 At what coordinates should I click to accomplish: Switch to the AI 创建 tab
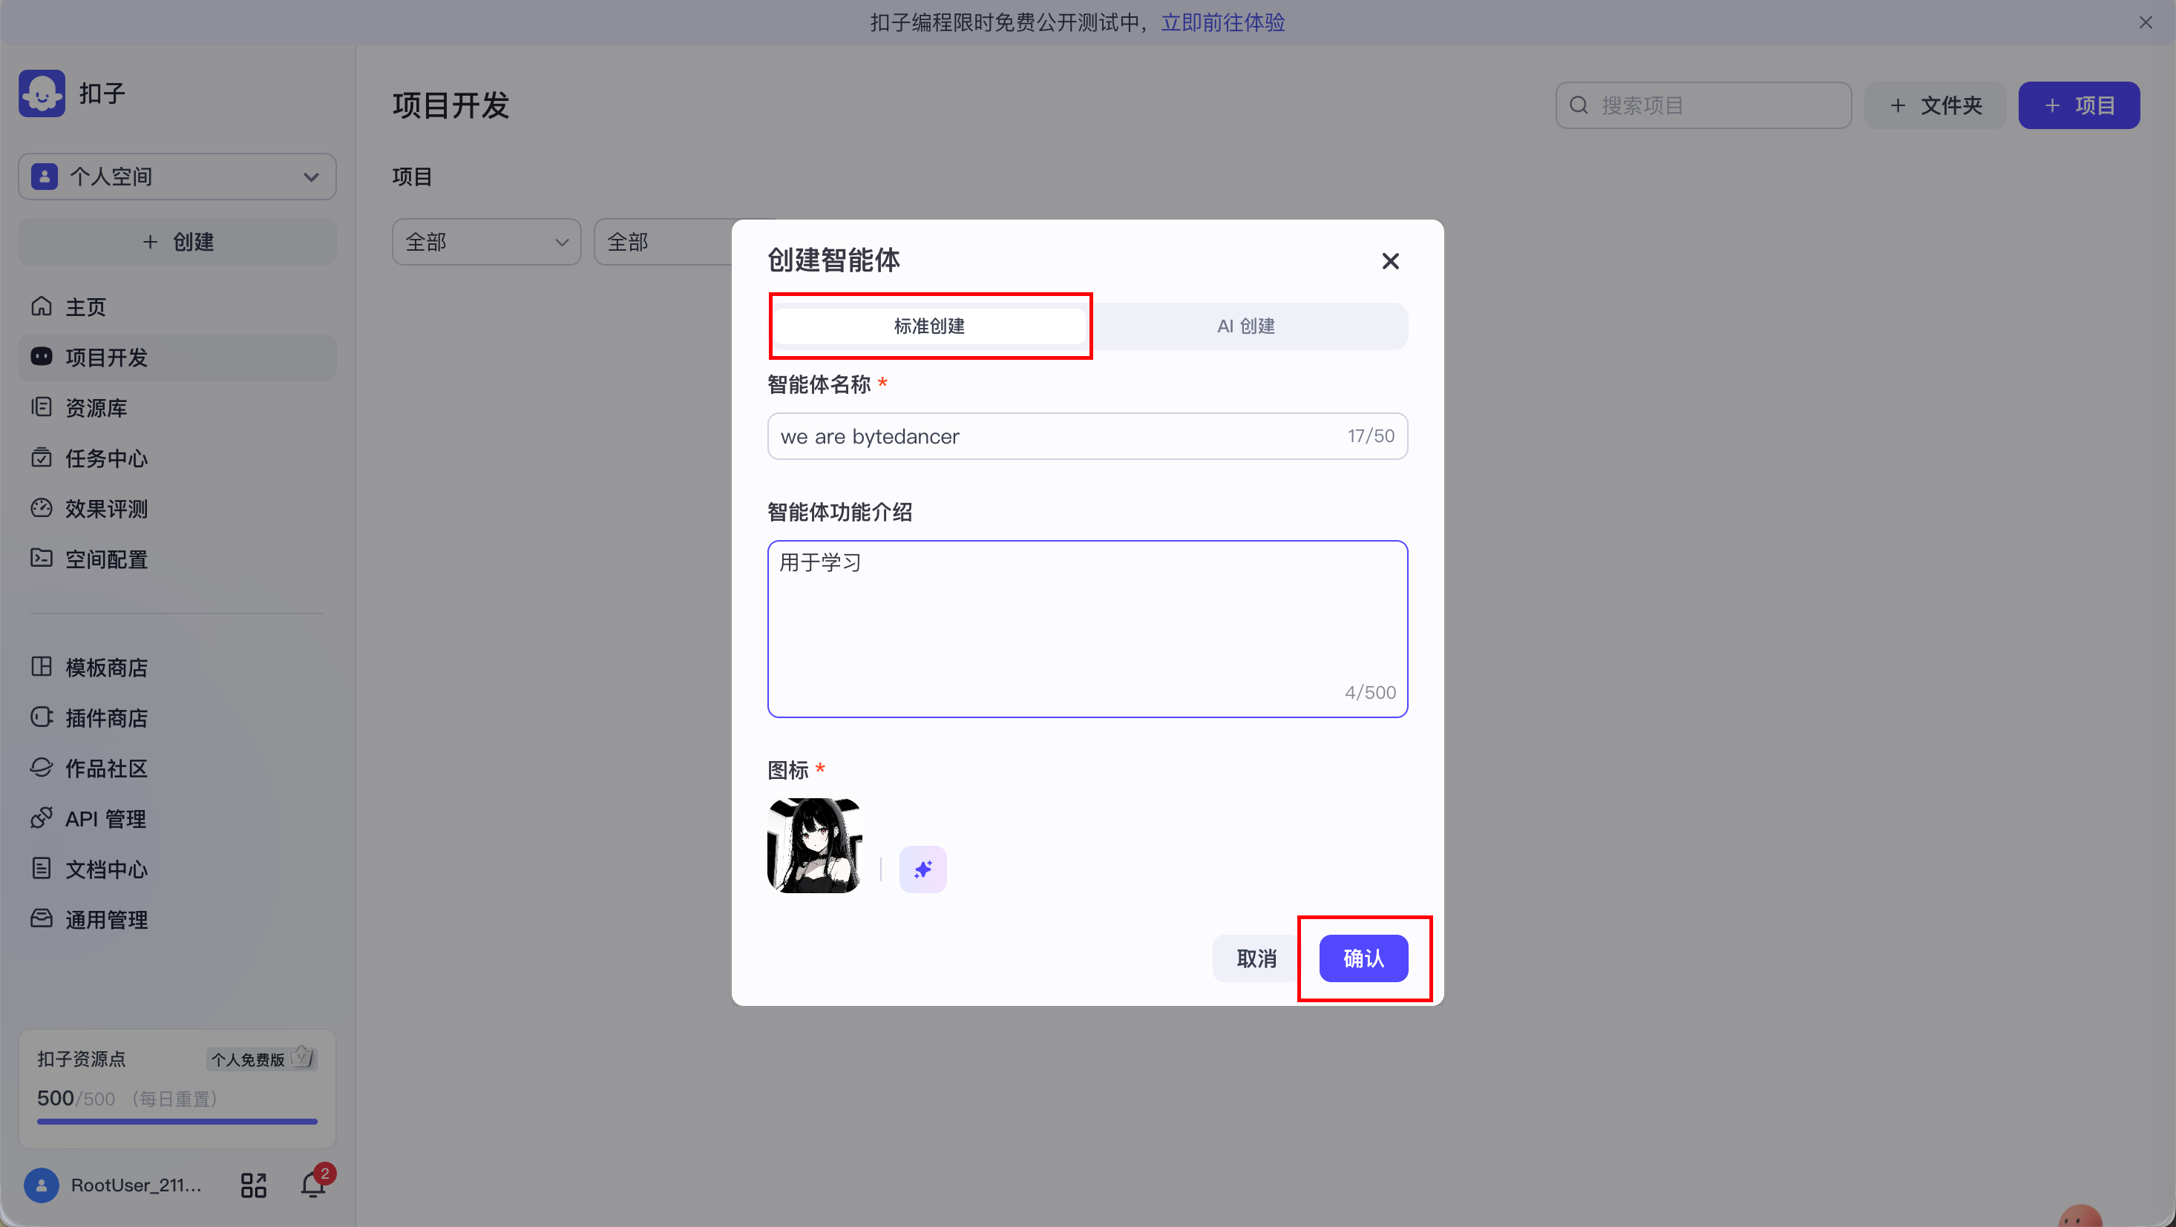click(1246, 326)
